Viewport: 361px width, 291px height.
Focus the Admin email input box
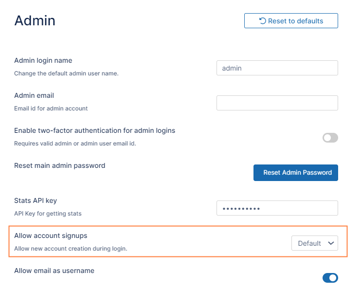(277, 103)
